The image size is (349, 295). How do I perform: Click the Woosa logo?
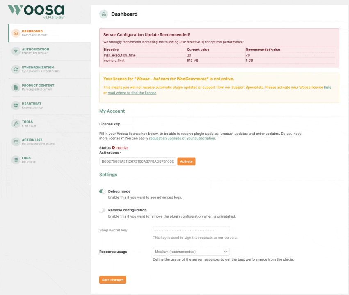point(36,10)
